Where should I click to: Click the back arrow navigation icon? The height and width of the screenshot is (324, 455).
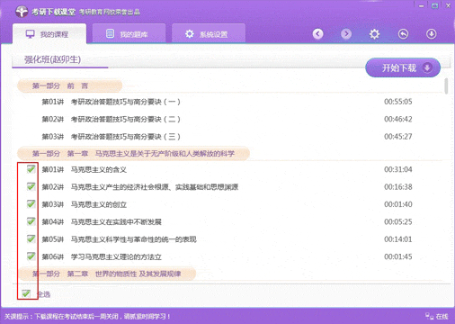318,34
